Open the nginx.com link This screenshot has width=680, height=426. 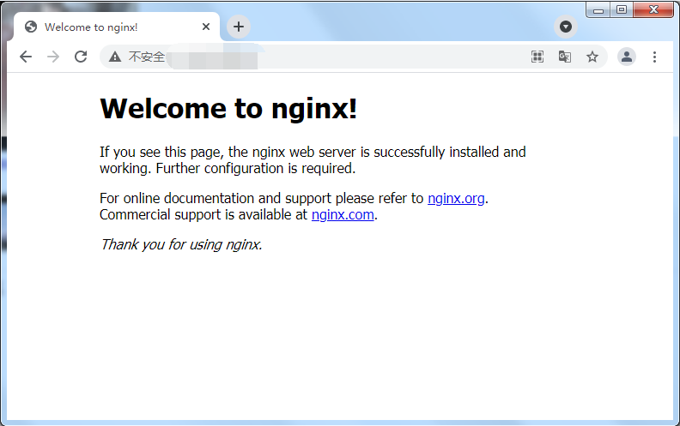343,215
